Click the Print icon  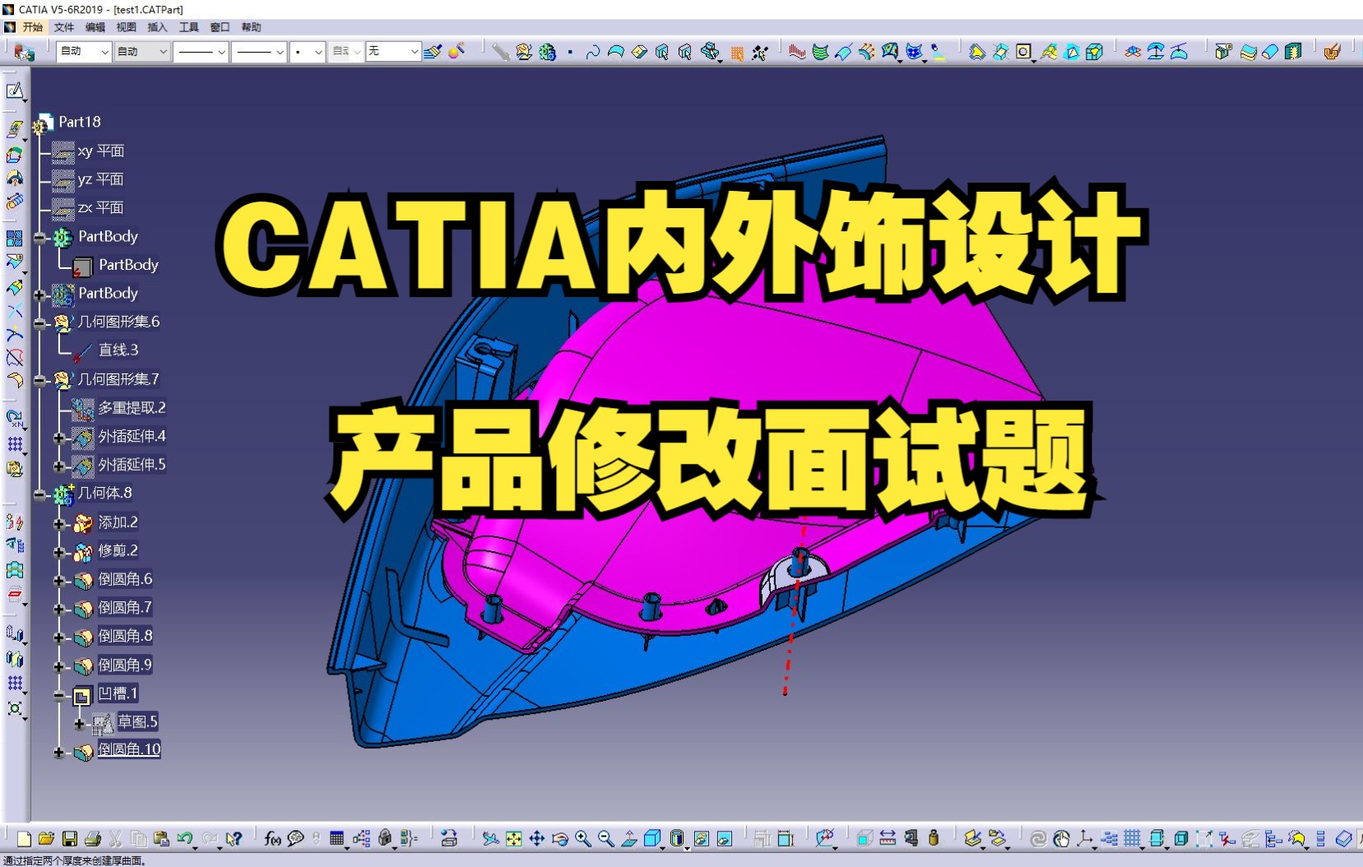coord(93,839)
